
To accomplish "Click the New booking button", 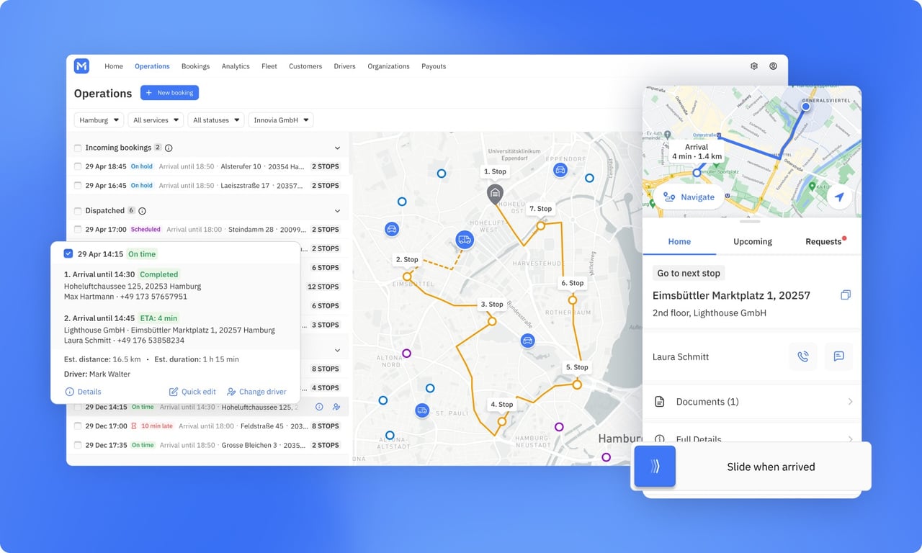I will point(169,93).
